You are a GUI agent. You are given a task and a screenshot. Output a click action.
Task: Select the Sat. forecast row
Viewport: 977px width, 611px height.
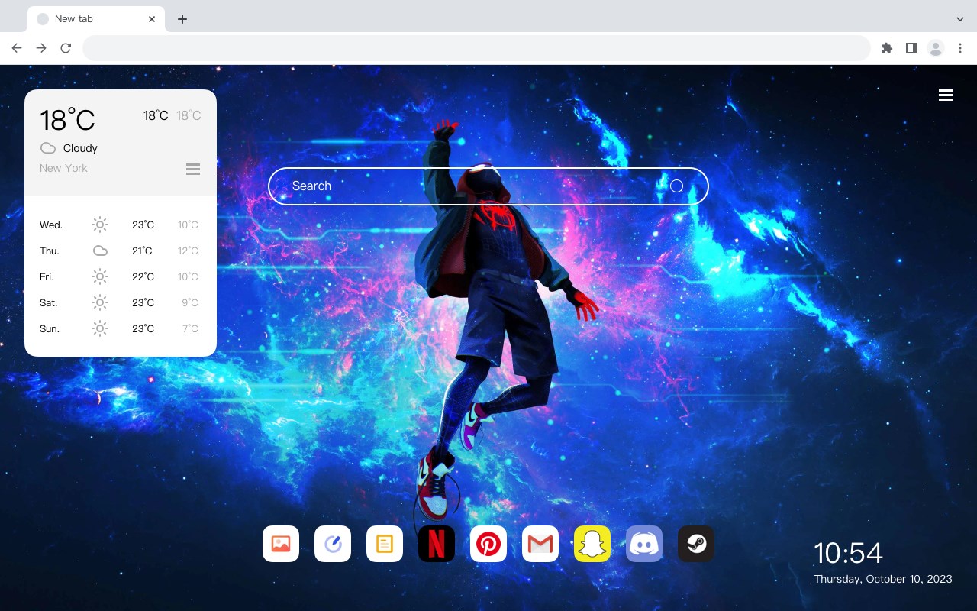coord(121,302)
